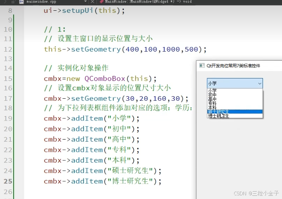Screen dimensions: 282x199
Task: Click line number 12 in the gutter
Action: [x=8, y=49]
